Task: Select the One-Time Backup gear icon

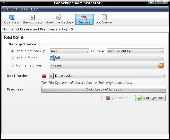Action: tap(59, 17)
